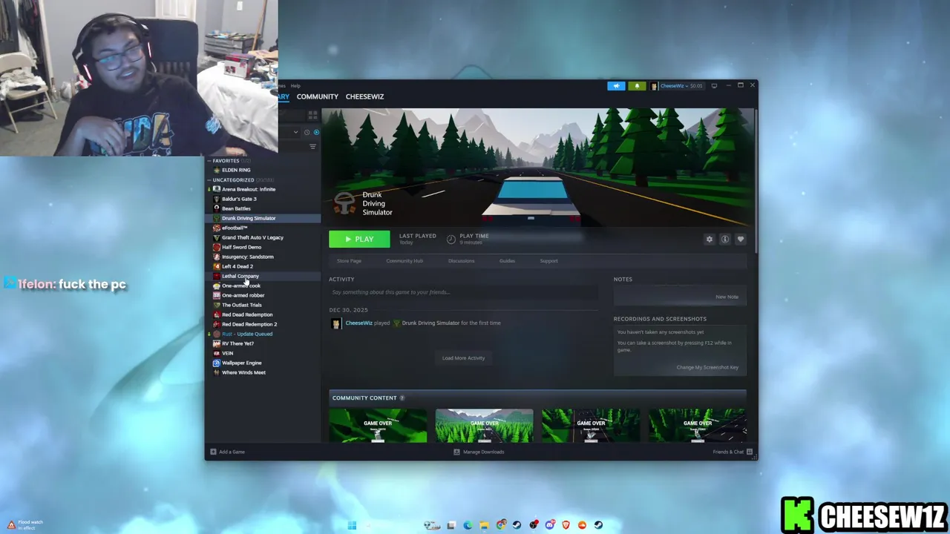Toggle ready-to-play filter icon
Screen dimensions: 950x534
pyautogui.click(x=316, y=132)
